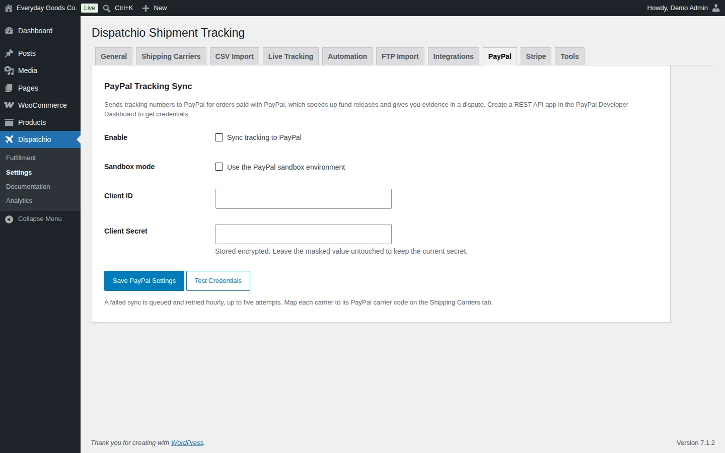Click the Dashboard gauge icon in sidebar
This screenshot has width=725, height=453.
pos(9,31)
